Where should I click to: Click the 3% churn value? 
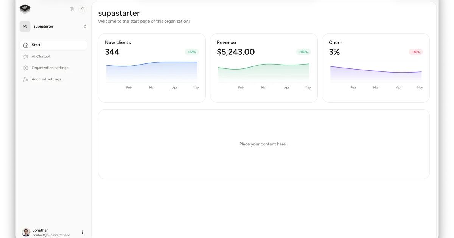coord(334,52)
